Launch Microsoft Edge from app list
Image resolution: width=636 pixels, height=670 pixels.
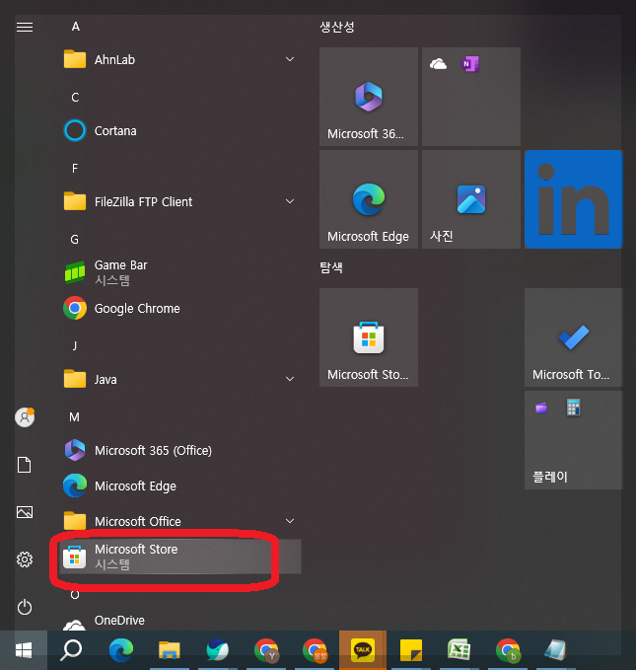[179, 485]
